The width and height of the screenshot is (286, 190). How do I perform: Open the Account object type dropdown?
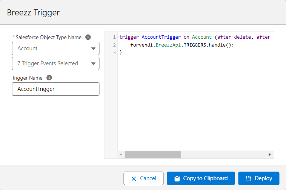[x=55, y=48]
